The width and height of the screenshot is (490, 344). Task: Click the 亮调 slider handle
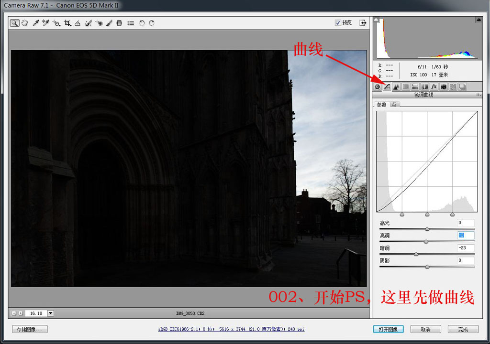coord(426,242)
